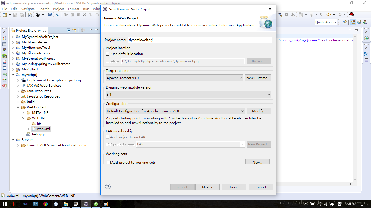The image size is (371, 208).
Task: Click New... working sets button
Action: tap(257, 162)
